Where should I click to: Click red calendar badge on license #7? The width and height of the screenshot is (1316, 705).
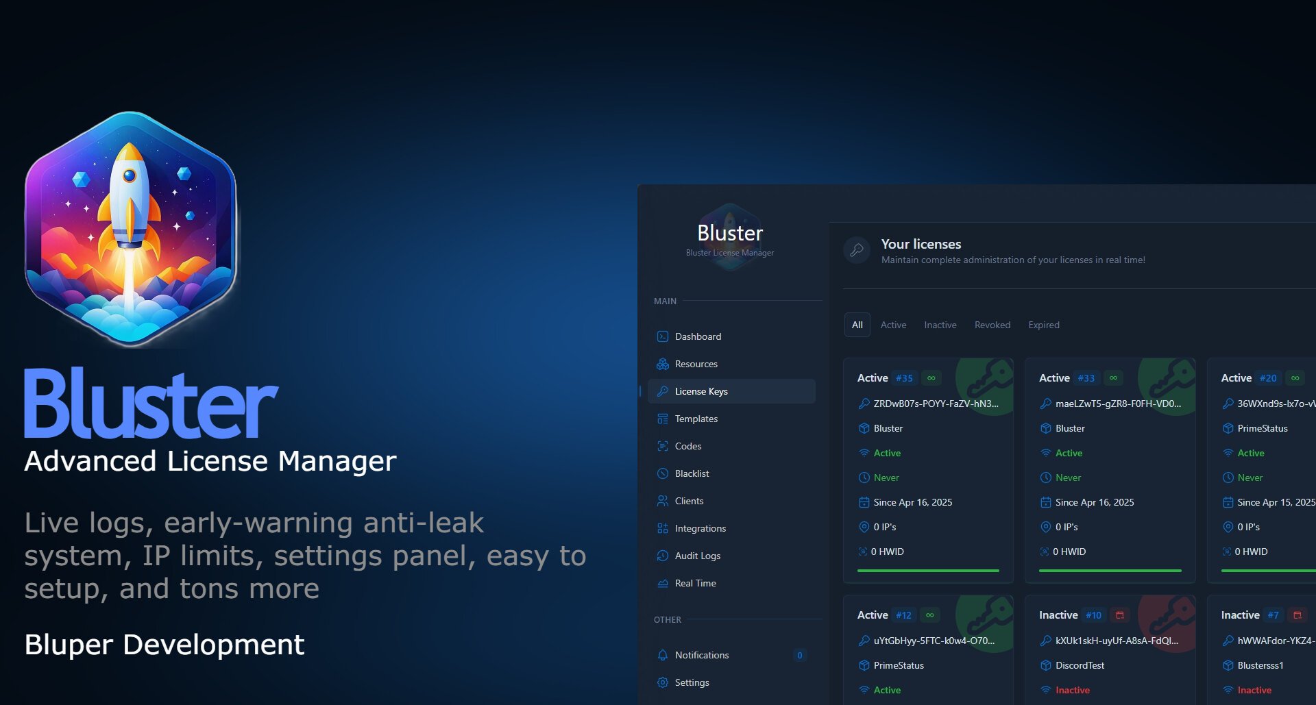(x=1297, y=615)
